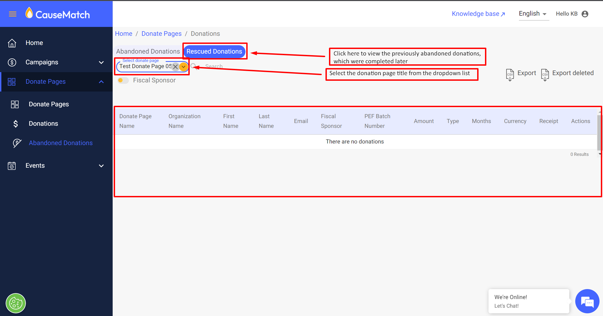Click the table vertical scrollbar
Screen dimensions: 603x316
coord(599,132)
